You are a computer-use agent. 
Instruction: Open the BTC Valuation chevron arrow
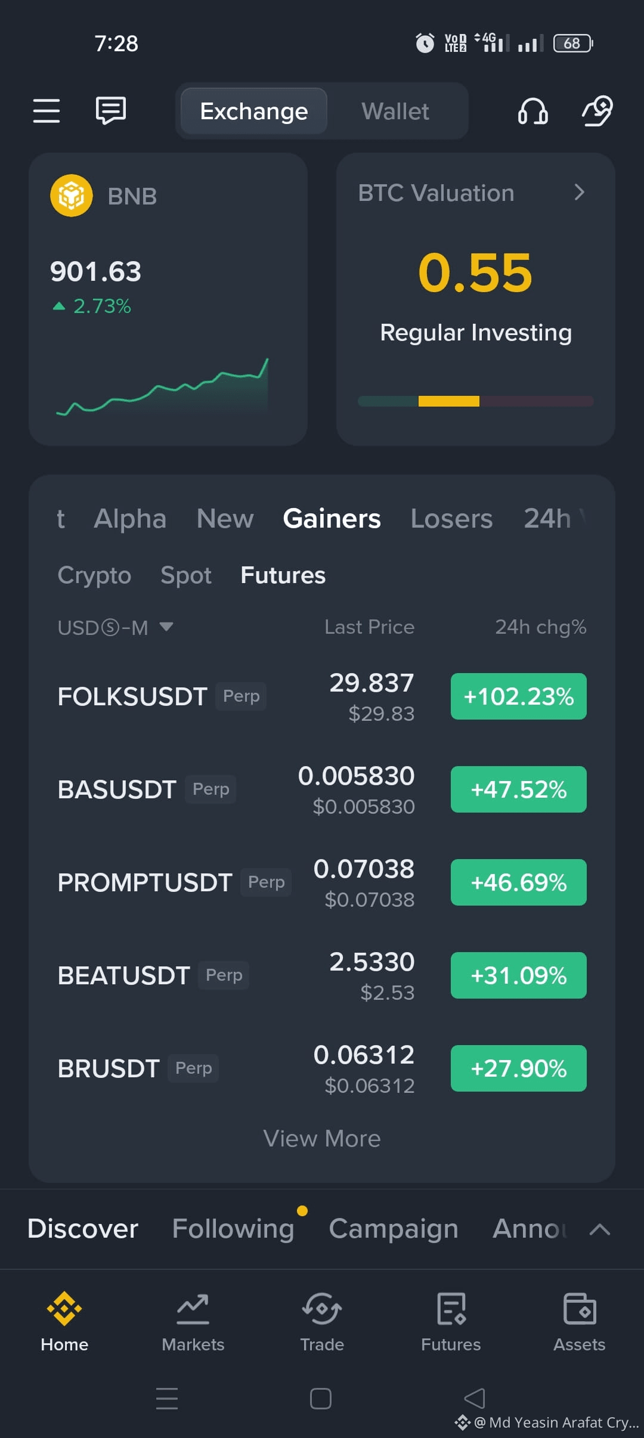[579, 192]
